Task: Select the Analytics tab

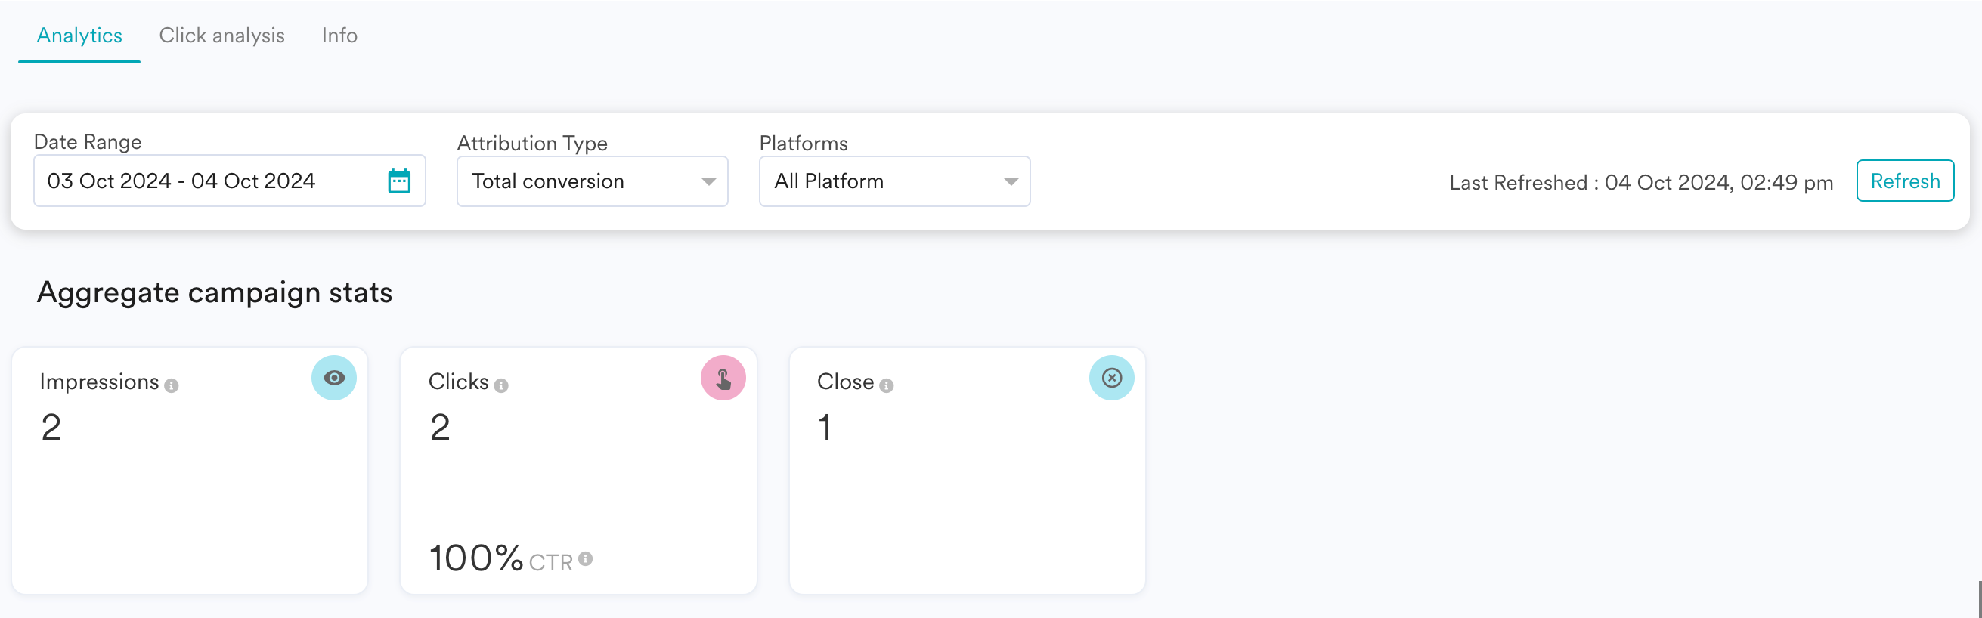Action: tap(79, 36)
